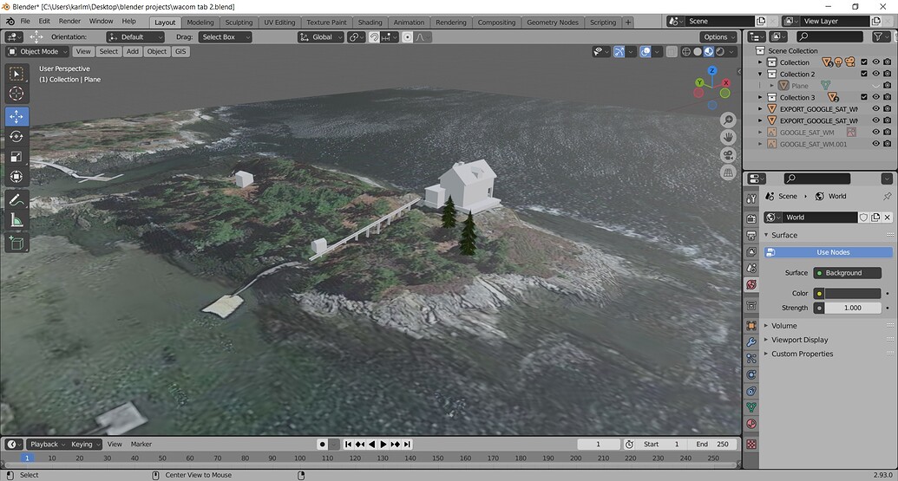Toggle proportional editing in header
The height and width of the screenshot is (481, 898).
coord(407,37)
